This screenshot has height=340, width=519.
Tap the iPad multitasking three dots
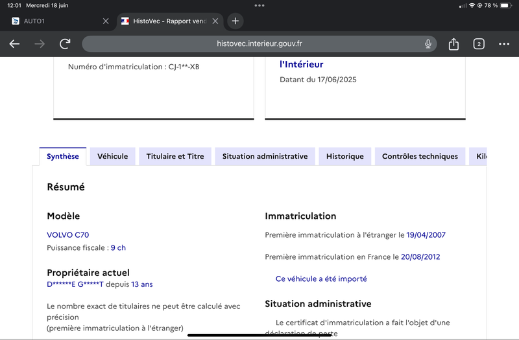259,5
